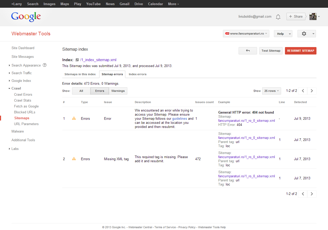Click the warning icon in the Missing XML tag row
328x230 pixels.
pyautogui.click(x=74, y=159)
